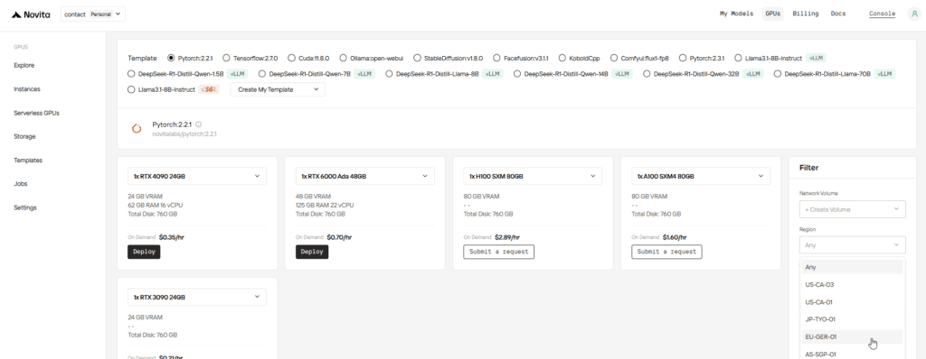The height and width of the screenshot is (359, 926).
Task: Submit a request for H100 SXM
Action: point(498,252)
